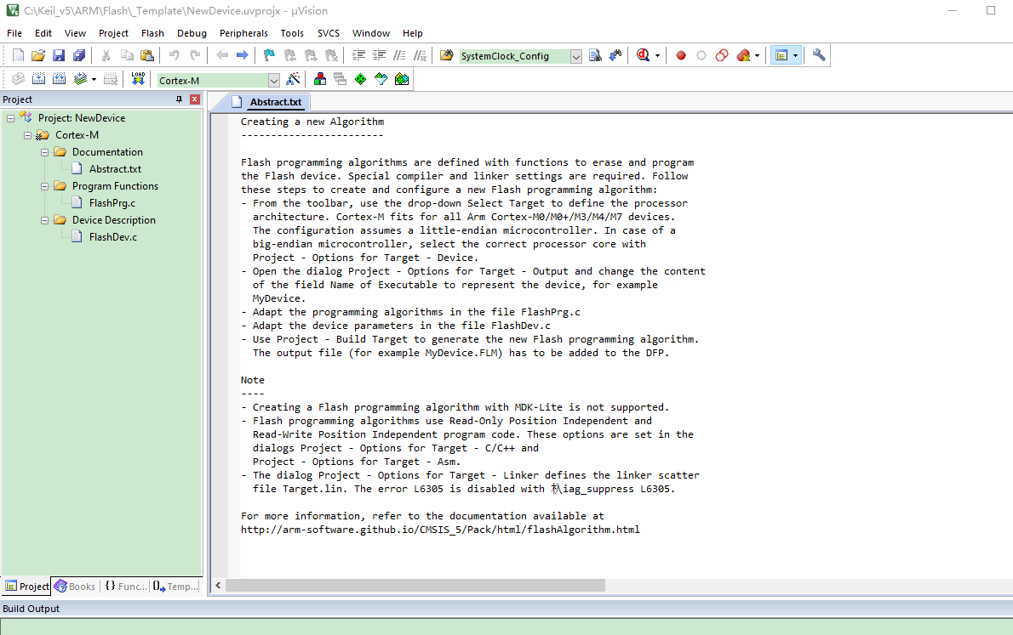Click the Pack Installer icon
1013x635 pixels.
click(402, 79)
